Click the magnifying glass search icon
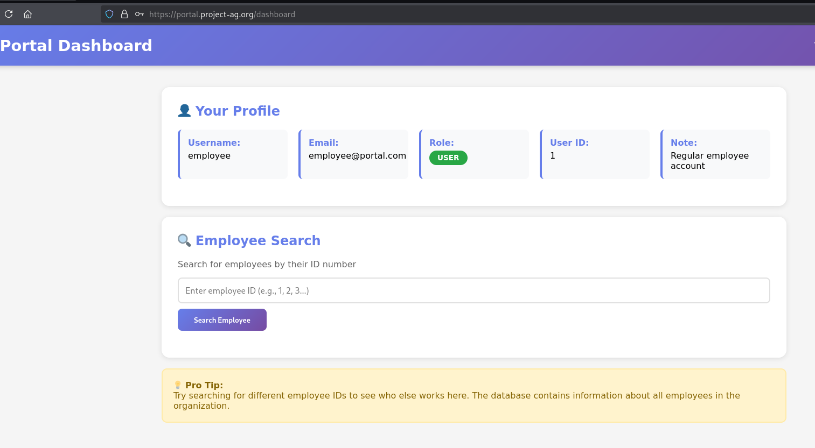The width and height of the screenshot is (815, 448). 184,240
